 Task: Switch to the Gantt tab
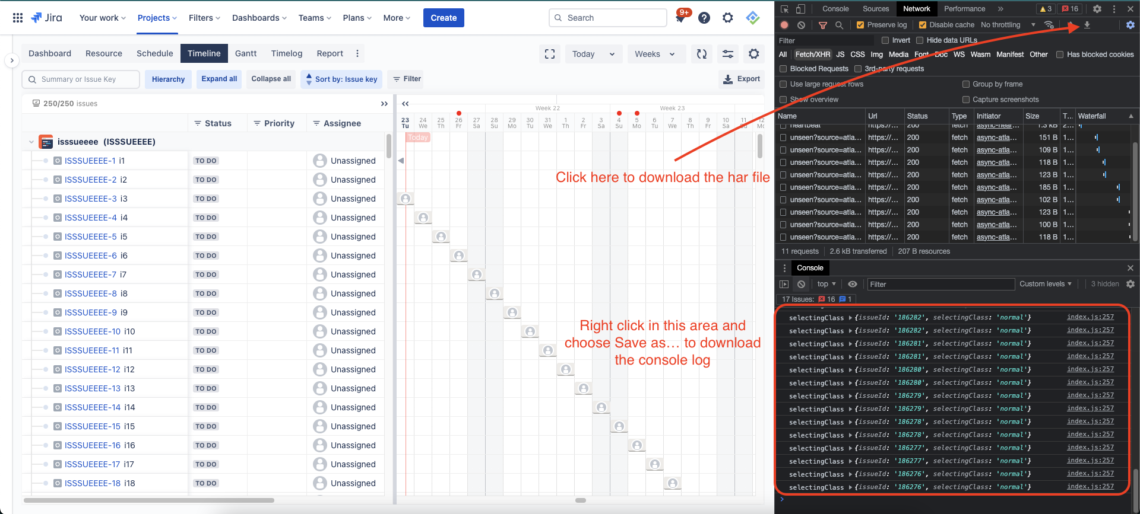coord(246,53)
